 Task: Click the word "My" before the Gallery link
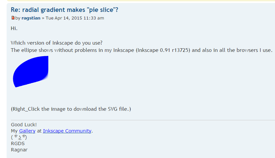tap(14, 131)
